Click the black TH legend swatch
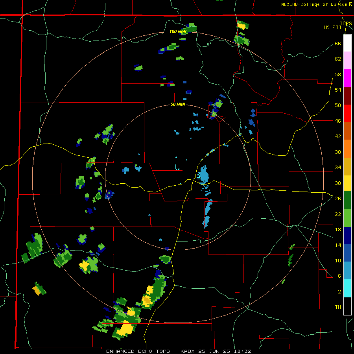This screenshot has height=354, width=354. tap(347, 306)
